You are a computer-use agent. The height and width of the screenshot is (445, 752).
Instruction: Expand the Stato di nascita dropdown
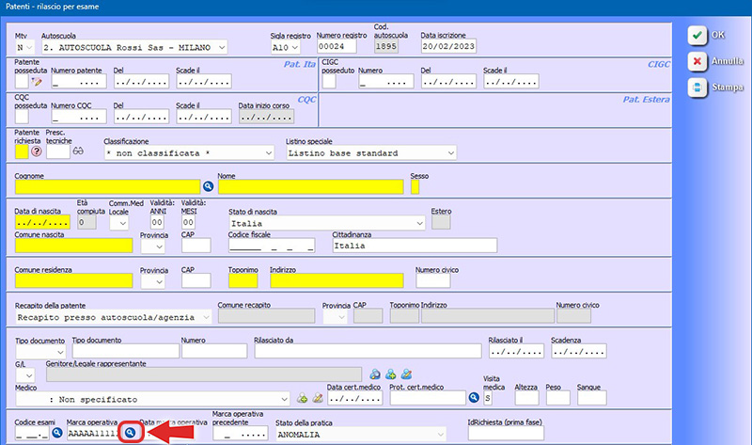[x=417, y=223]
